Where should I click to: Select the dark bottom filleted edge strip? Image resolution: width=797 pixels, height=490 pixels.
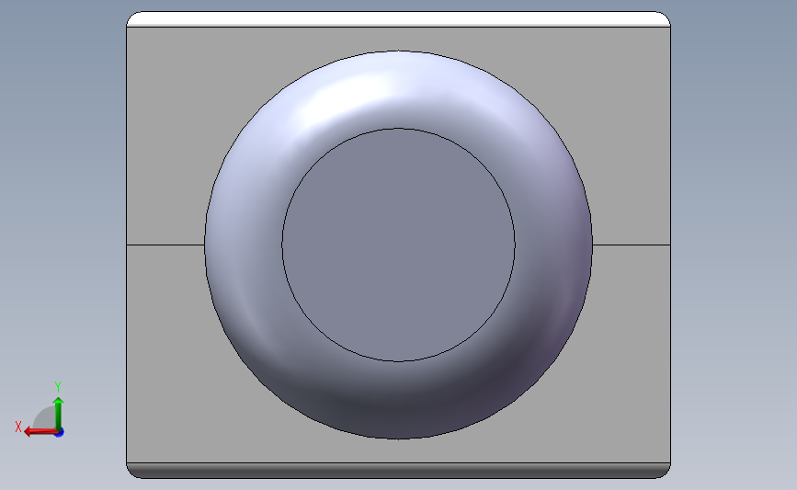pyautogui.click(x=399, y=471)
